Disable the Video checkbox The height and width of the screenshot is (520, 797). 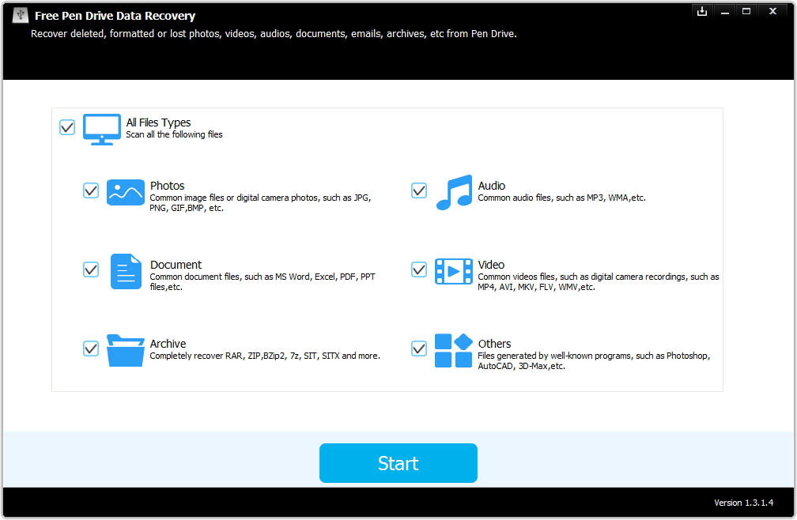click(419, 269)
